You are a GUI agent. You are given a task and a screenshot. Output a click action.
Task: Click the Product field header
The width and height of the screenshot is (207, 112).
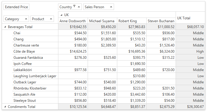[42, 19]
